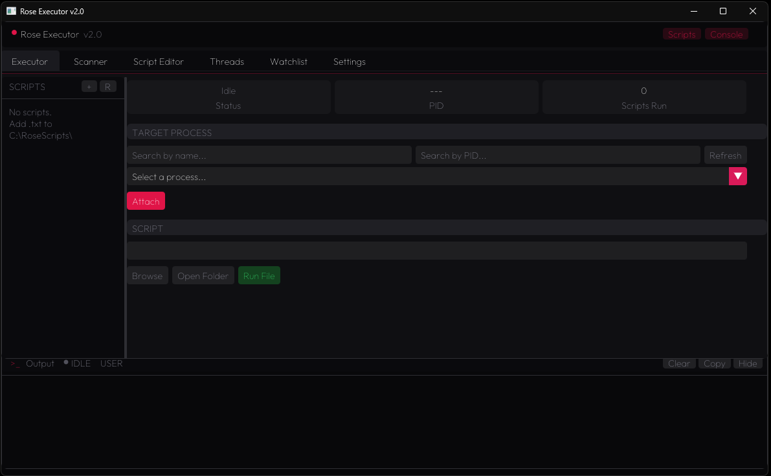Expand the Select a process combo box
771x476 pixels.
(436, 177)
